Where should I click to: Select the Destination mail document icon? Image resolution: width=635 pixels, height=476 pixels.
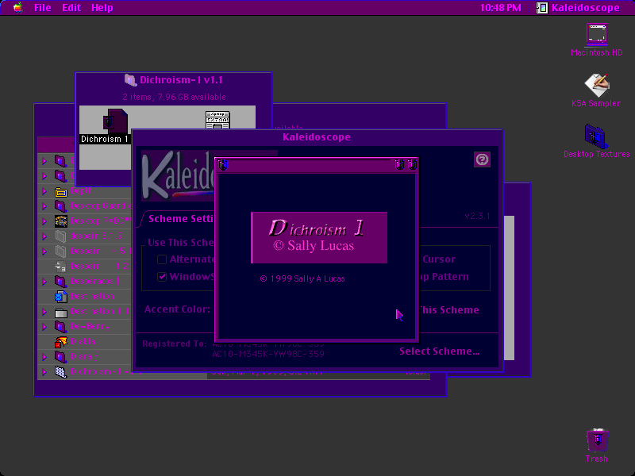click(x=61, y=297)
